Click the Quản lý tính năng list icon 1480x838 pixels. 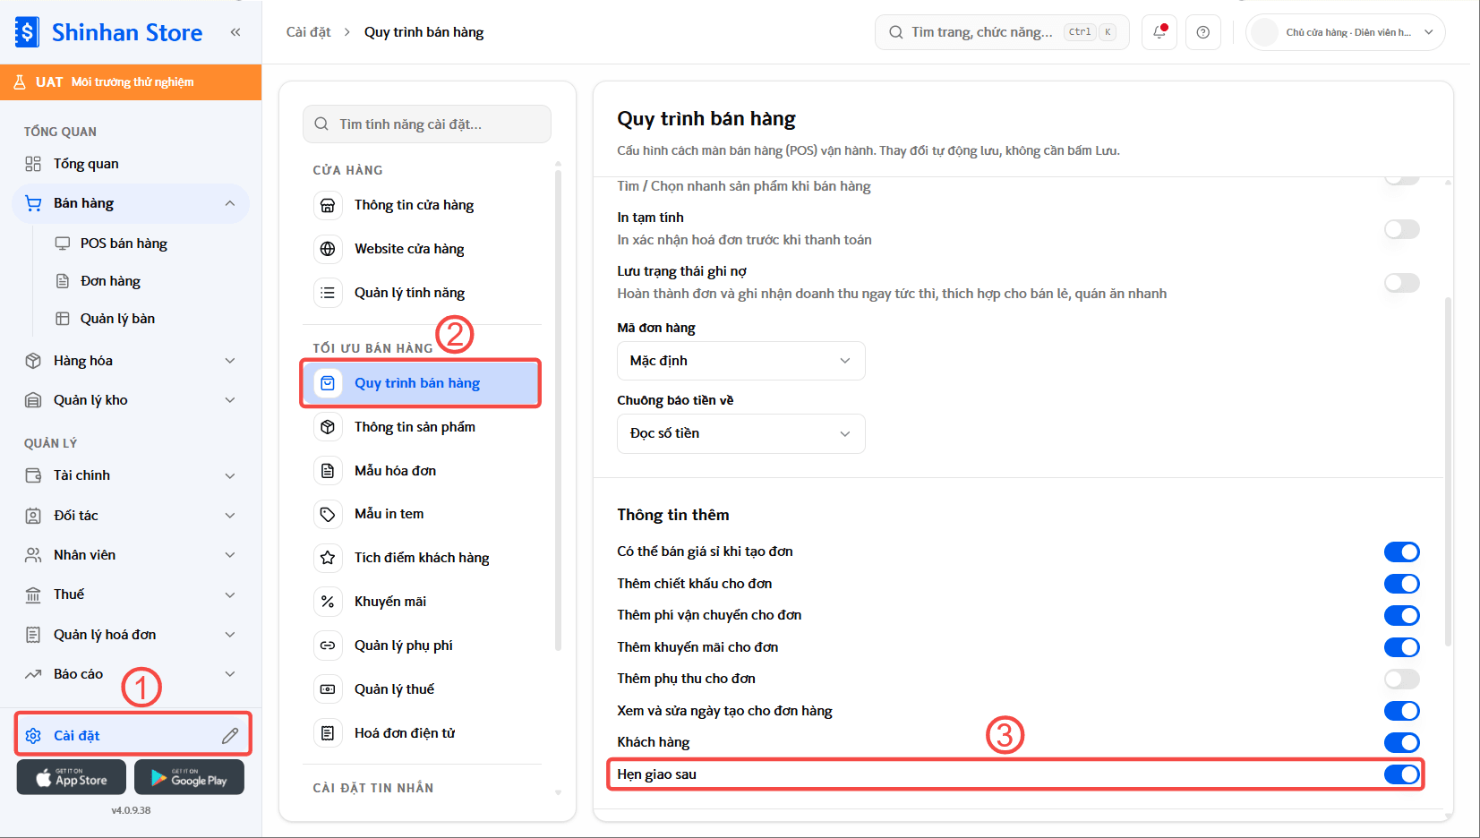click(x=328, y=293)
